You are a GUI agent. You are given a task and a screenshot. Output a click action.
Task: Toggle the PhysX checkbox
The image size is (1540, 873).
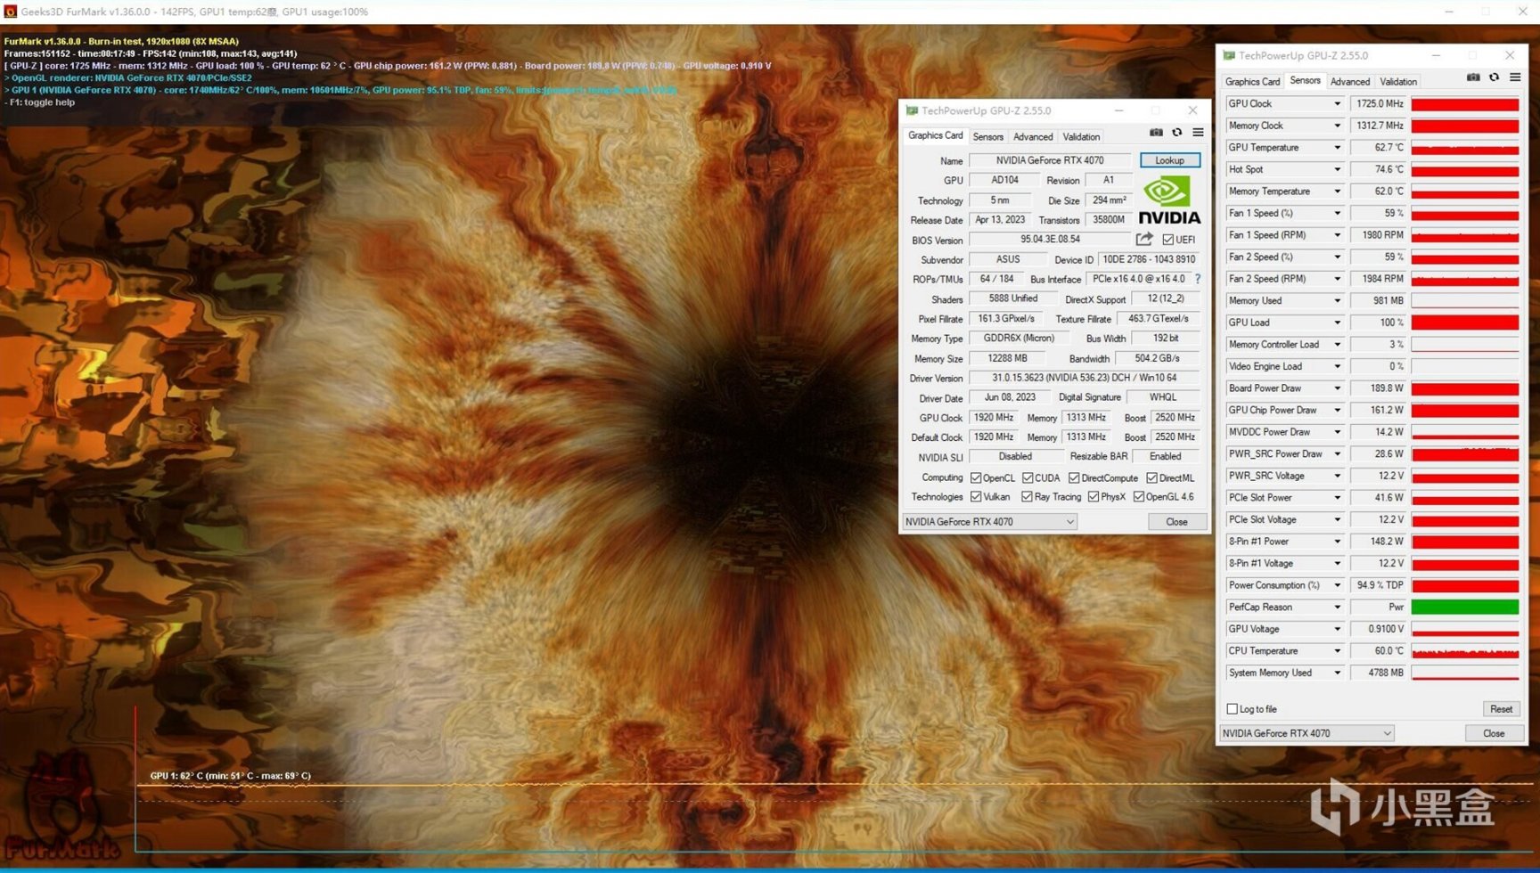coord(1094,497)
